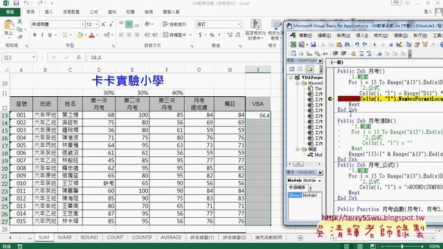Open Conditional Formatting (設定格式化的條件)

tap(255, 30)
